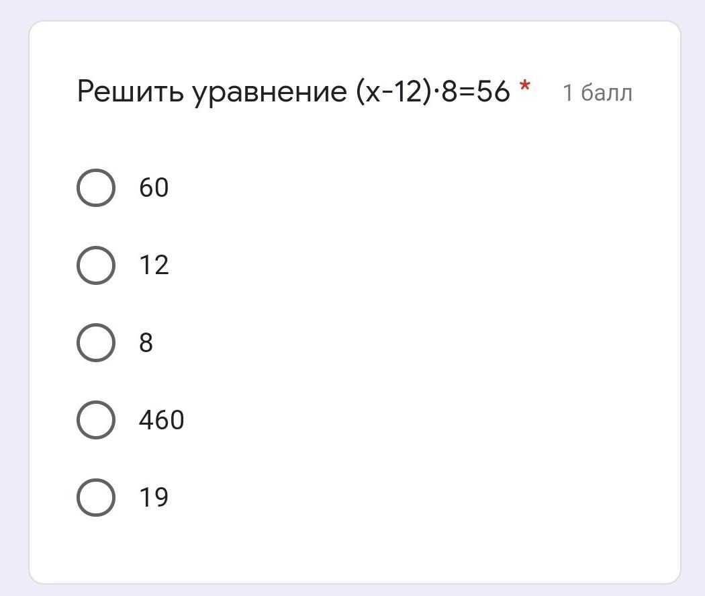Viewport: 705px width, 596px height.
Task: Click empty white space inside the question card
Action: 436,336
